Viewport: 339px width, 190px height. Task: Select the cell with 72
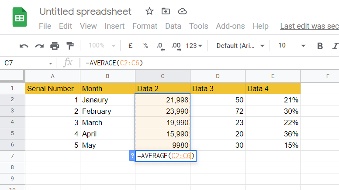218,111
